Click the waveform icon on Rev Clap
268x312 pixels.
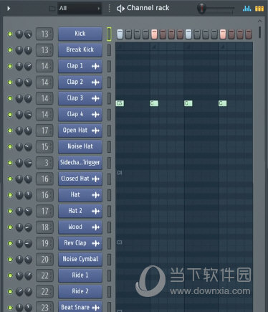[x=95, y=243]
